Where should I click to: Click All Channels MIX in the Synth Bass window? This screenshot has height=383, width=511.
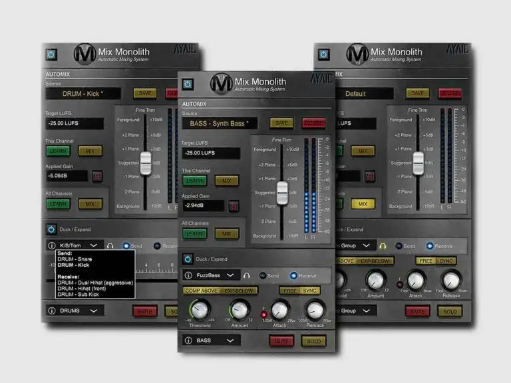click(x=226, y=234)
